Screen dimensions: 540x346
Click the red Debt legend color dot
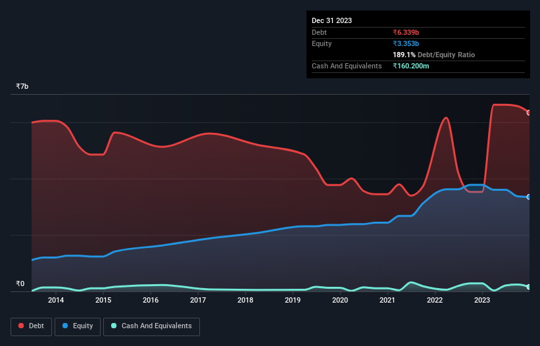(21, 326)
